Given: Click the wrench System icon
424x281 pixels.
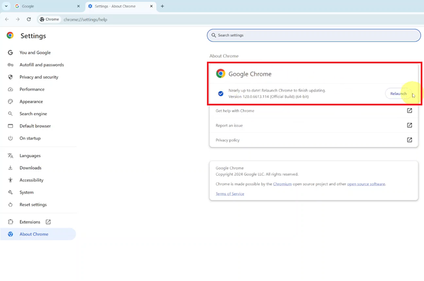Looking at the screenshot, I should pos(10,192).
